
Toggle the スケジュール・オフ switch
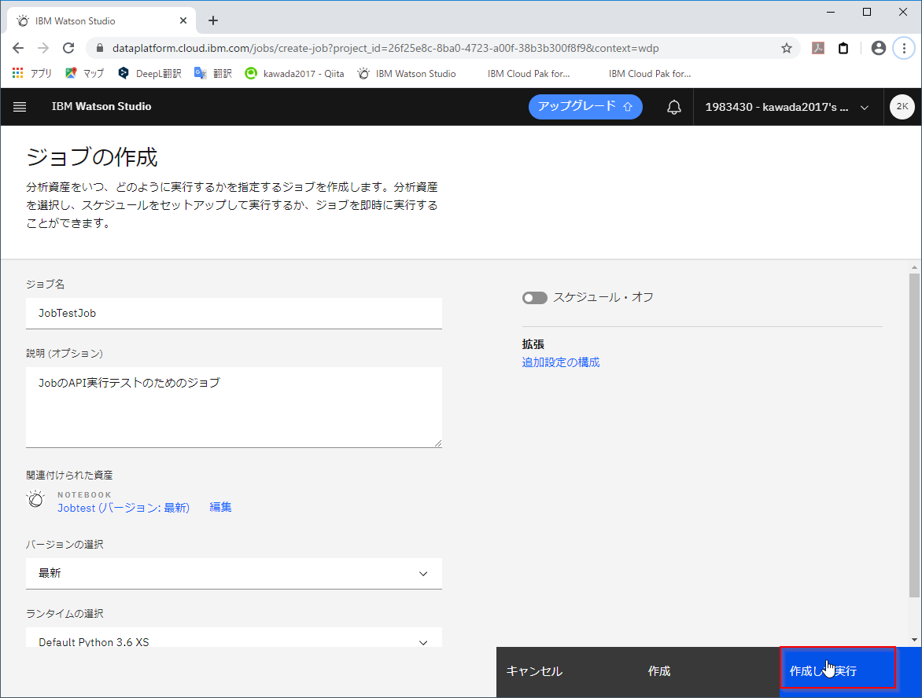[x=534, y=298]
